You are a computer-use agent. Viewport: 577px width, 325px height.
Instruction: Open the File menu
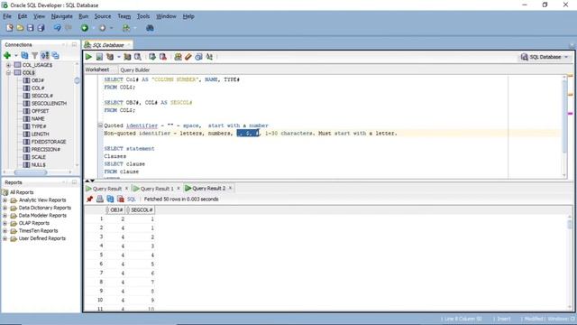[x=7, y=16]
